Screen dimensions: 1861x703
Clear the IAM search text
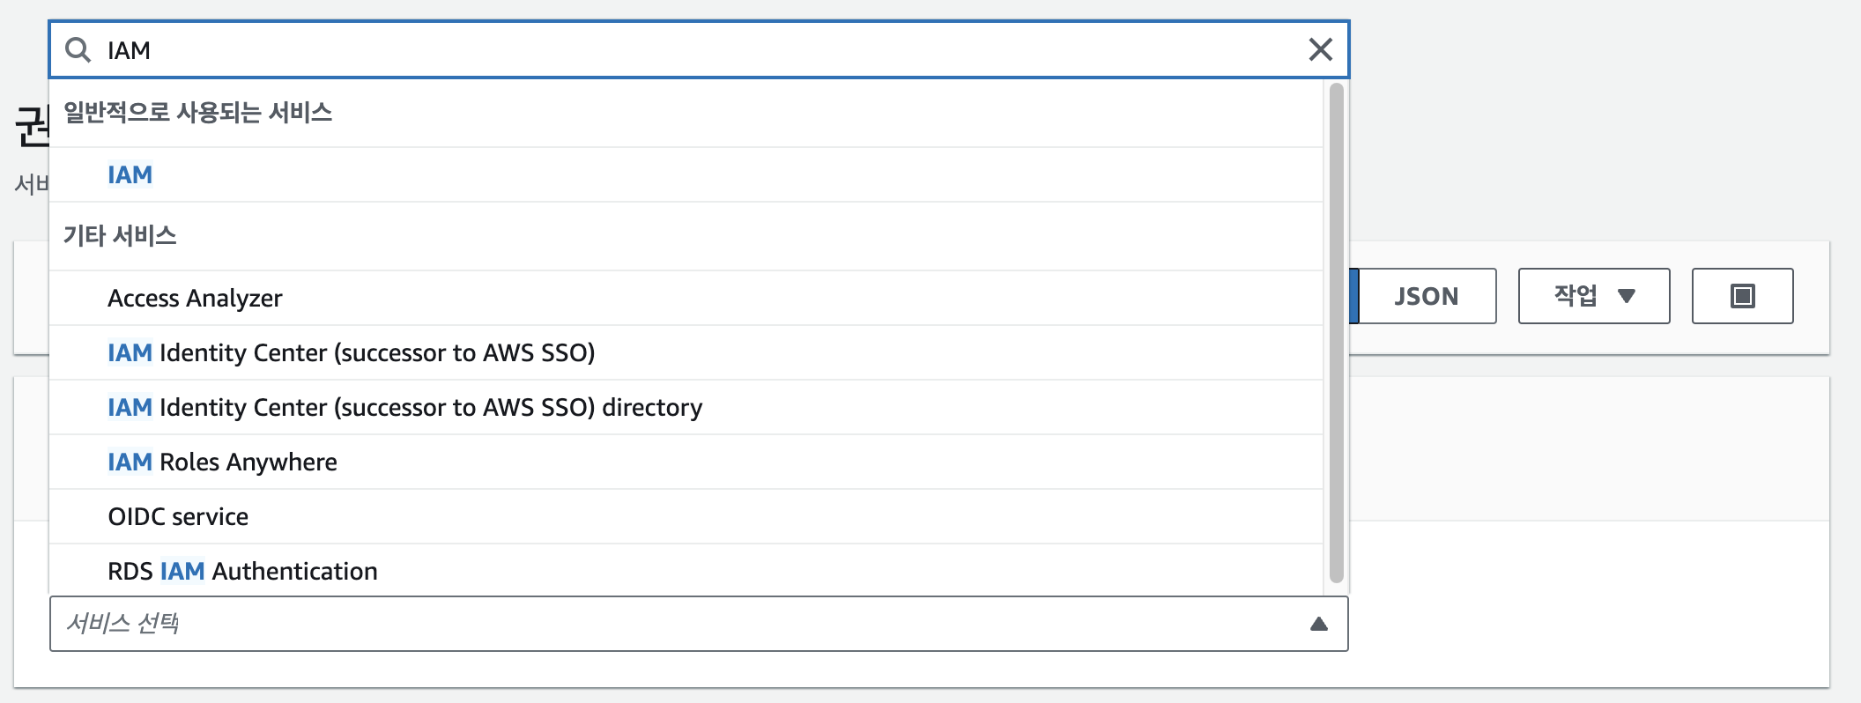point(1320,49)
